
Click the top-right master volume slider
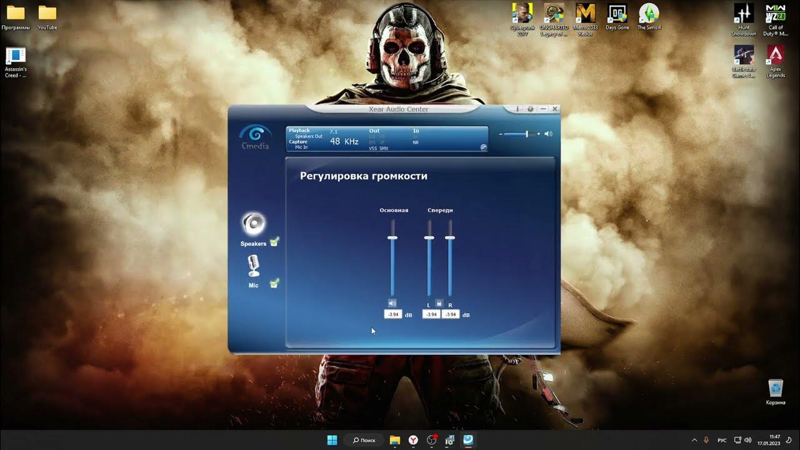coord(520,134)
